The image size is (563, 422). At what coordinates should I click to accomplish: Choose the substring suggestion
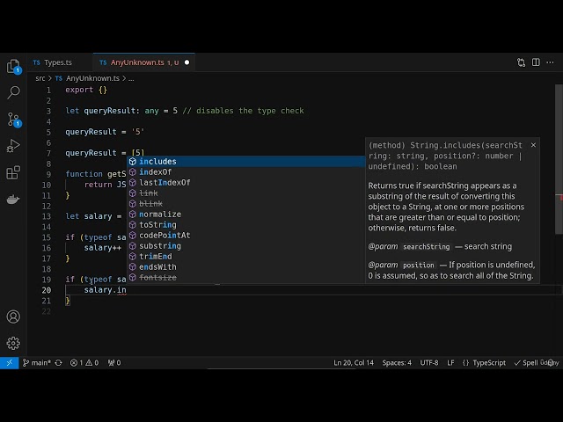click(x=246, y=246)
